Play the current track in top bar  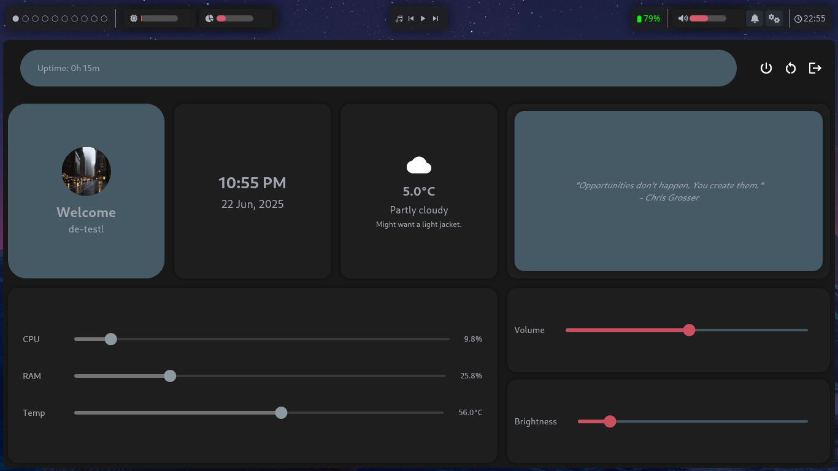coord(423,18)
